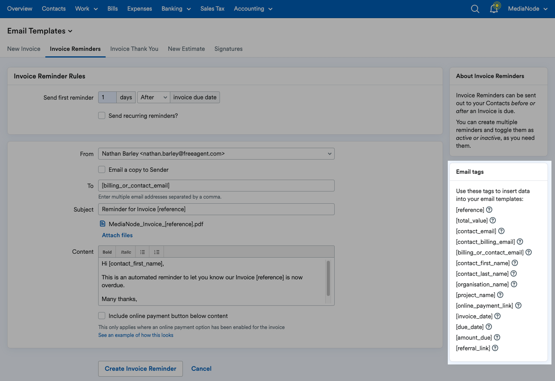555x381 pixels.
Task: Click help icon next to [due_date] tag
Action: click(x=489, y=327)
